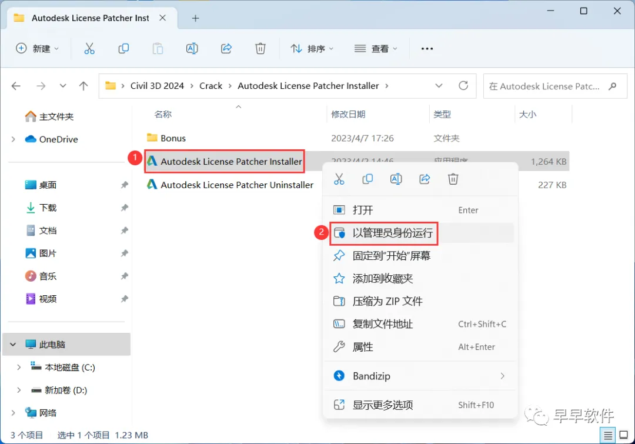The width and height of the screenshot is (635, 444).
Task: Click the Share icon in the context menu
Action: [x=425, y=179]
